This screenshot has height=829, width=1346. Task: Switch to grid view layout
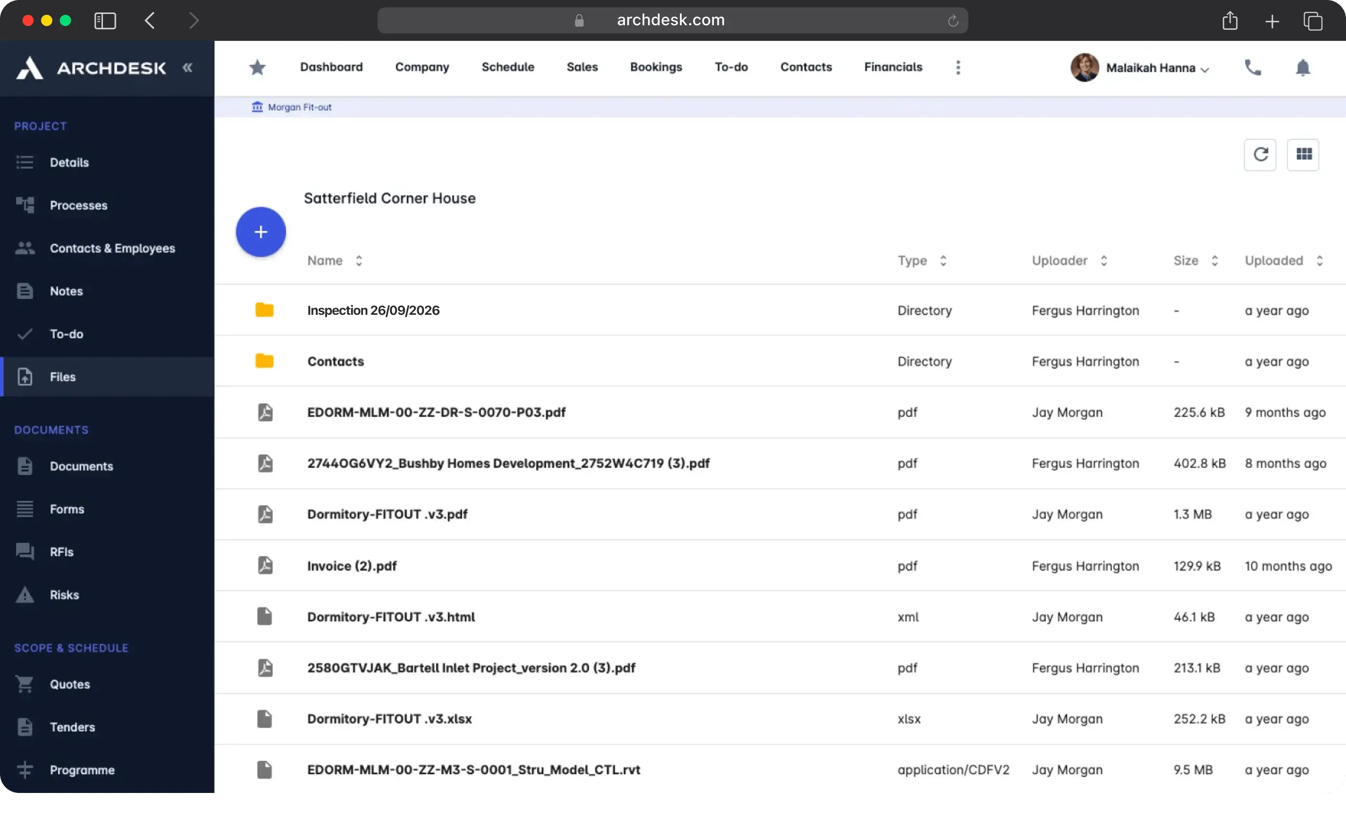(x=1303, y=155)
